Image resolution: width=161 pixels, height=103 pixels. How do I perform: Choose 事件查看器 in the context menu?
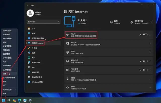click(x=7, y=38)
